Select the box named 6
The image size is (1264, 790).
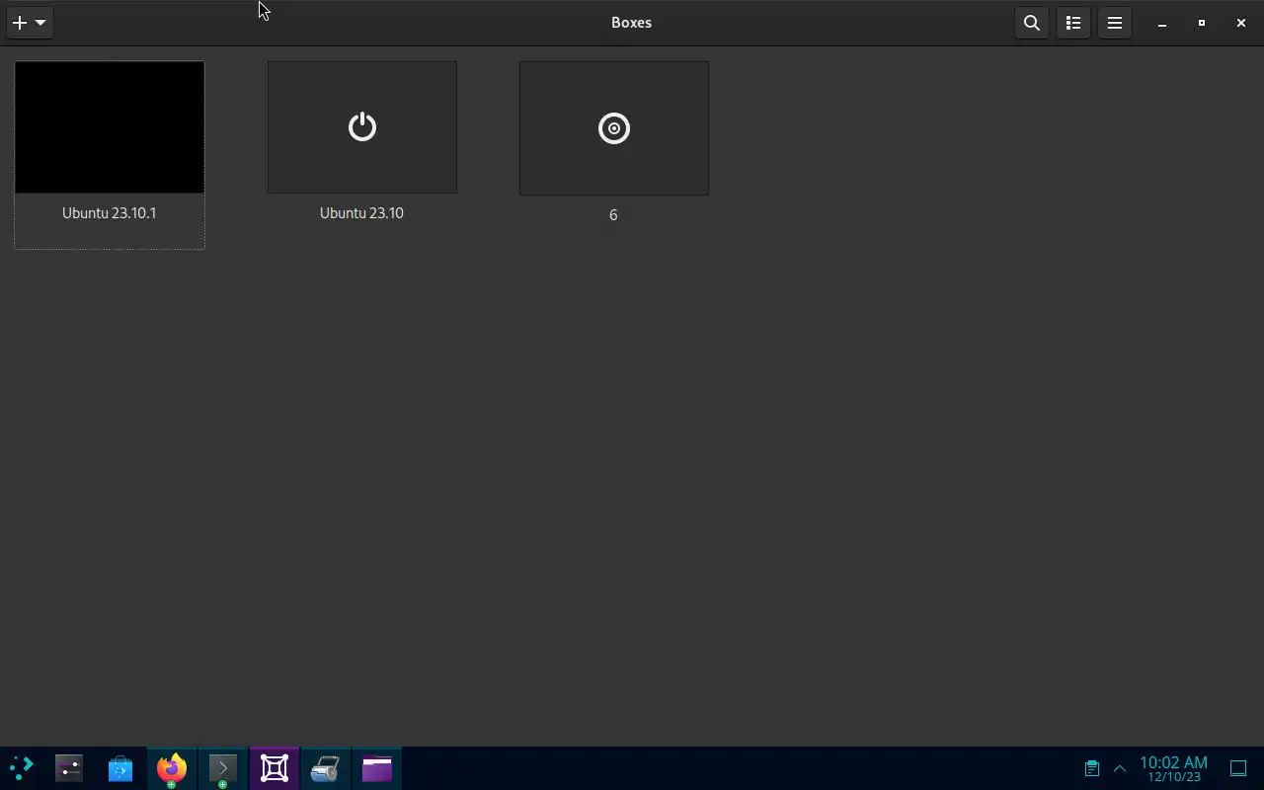tap(614, 128)
